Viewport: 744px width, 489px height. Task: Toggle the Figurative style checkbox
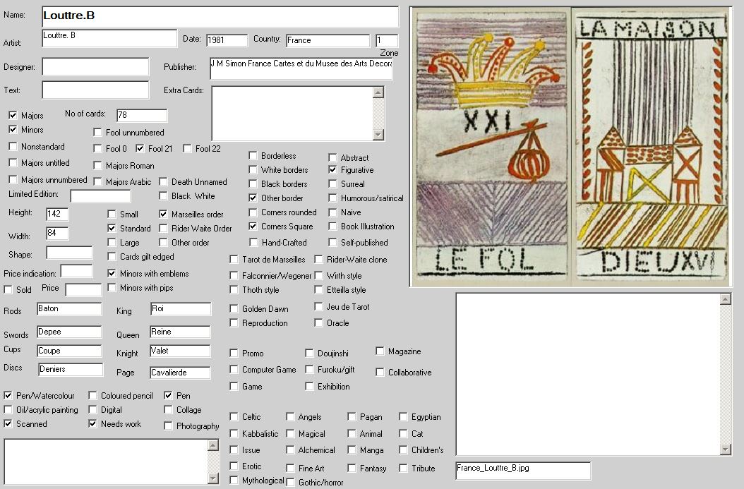pos(333,170)
